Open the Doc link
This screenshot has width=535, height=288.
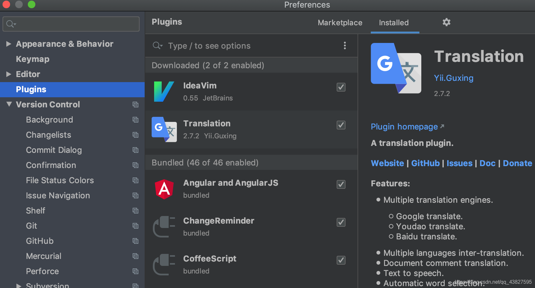[x=487, y=163]
